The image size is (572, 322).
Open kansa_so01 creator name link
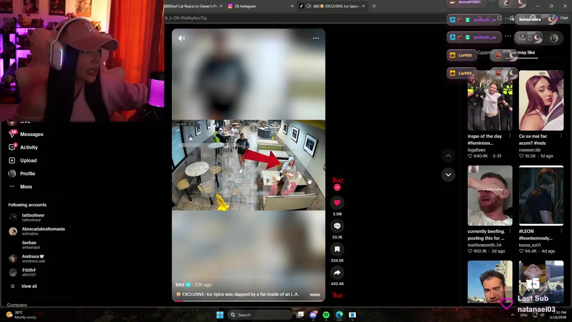tap(530, 245)
